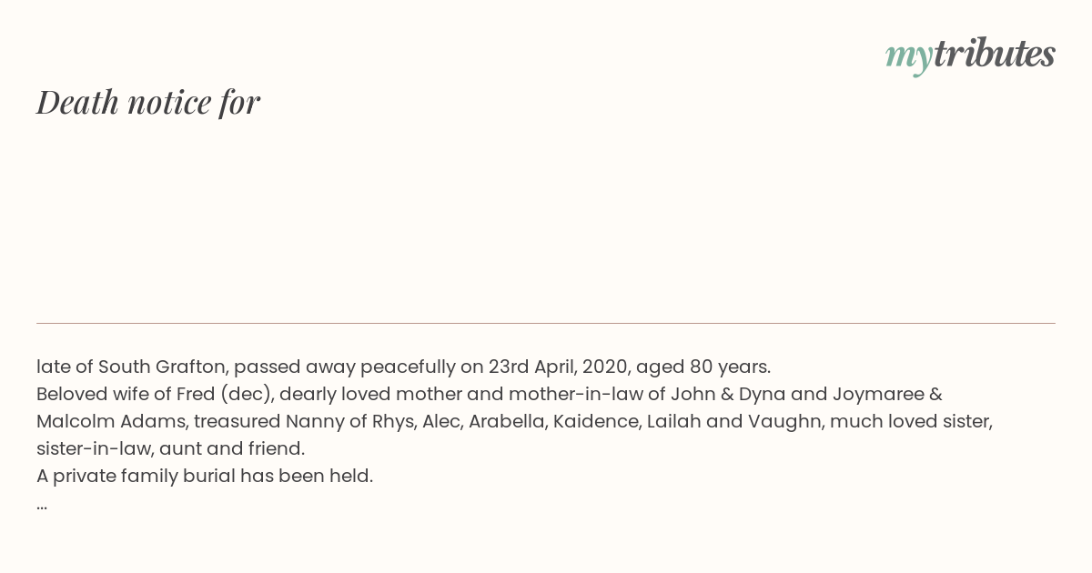This screenshot has width=1092, height=573.
Task: Click the text "aged 80 years"
Action: point(702,367)
